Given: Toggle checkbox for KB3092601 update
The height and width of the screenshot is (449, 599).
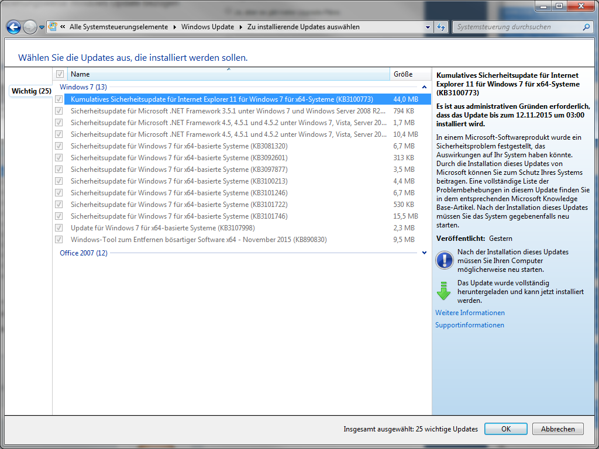Looking at the screenshot, I should tap(59, 158).
